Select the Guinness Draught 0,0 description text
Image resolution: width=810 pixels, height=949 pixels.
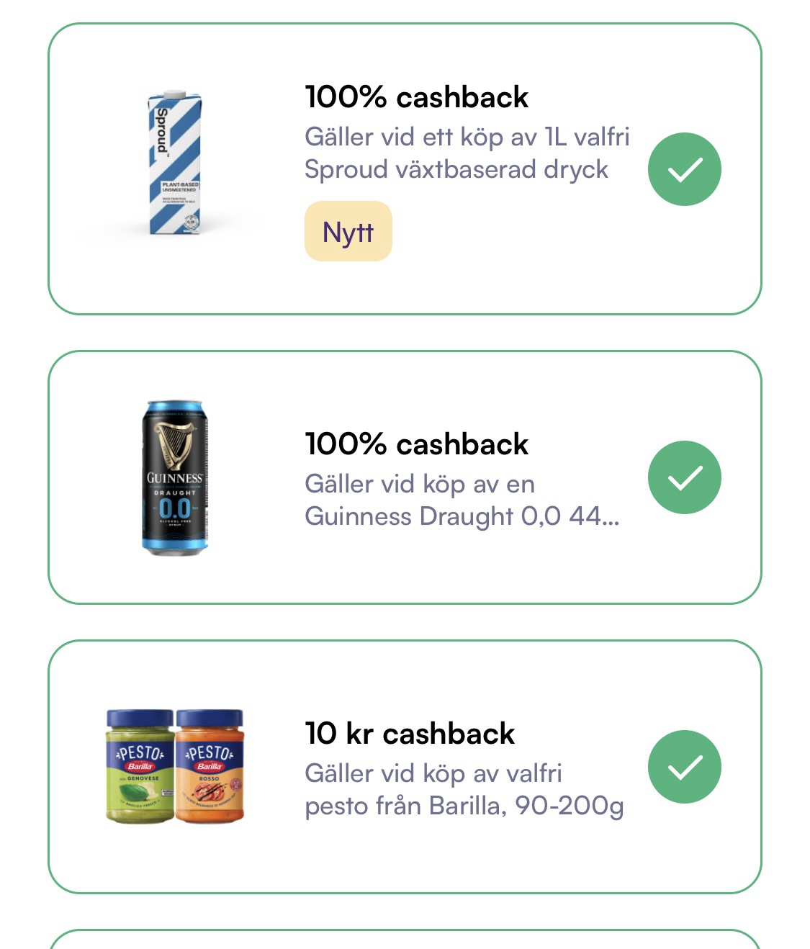(x=462, y=500)
